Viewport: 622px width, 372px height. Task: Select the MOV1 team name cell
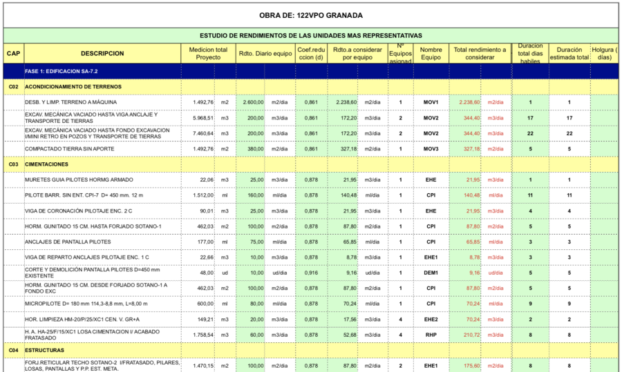(431, 102)
